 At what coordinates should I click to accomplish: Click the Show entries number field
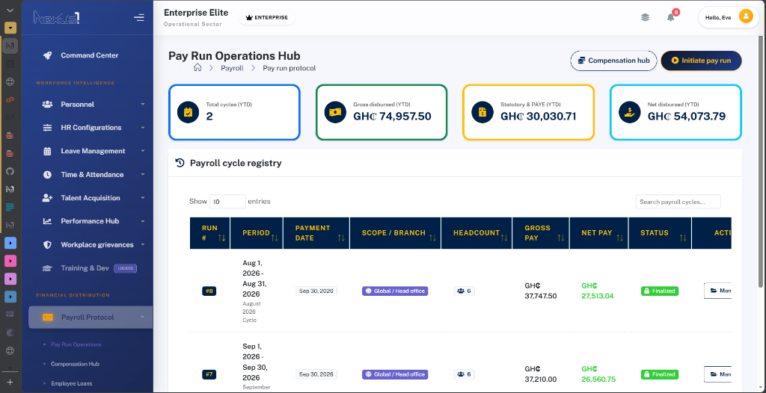tap(227, 202)
